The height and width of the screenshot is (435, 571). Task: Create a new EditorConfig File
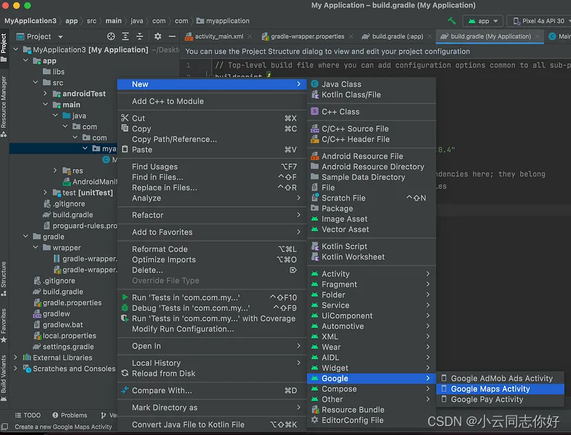372,420
